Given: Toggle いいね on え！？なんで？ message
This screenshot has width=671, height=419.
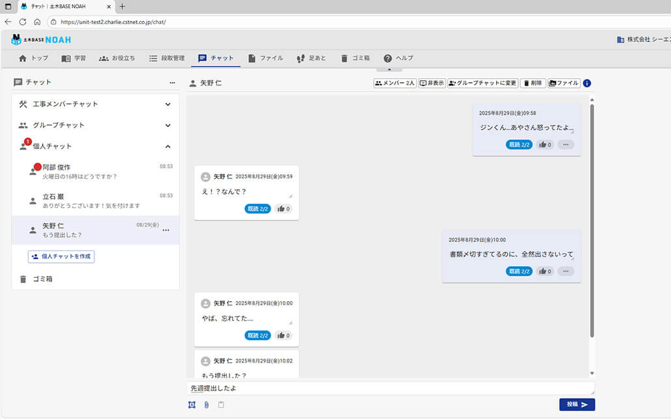Looking at the screenshot, I should tap(284, 209).
